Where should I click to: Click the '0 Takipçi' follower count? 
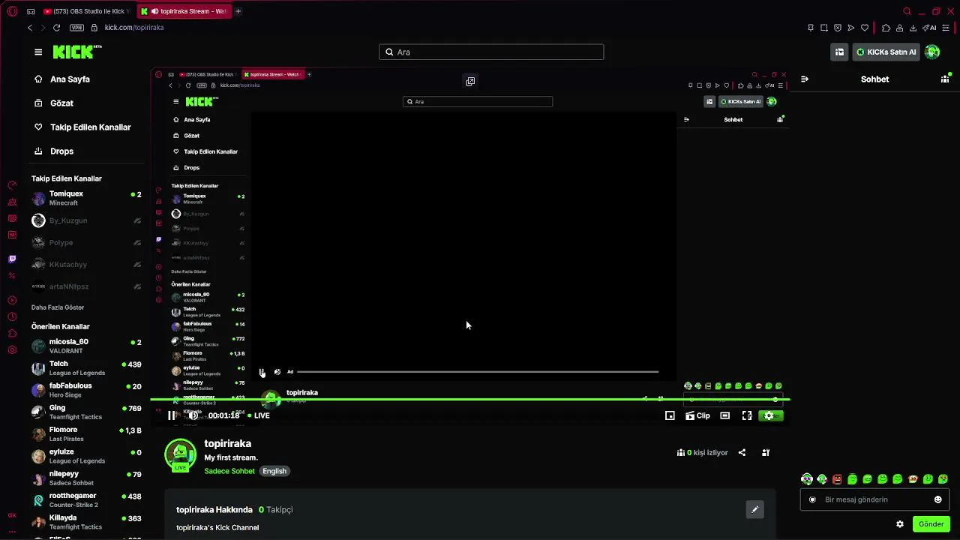tap(275, 509)
